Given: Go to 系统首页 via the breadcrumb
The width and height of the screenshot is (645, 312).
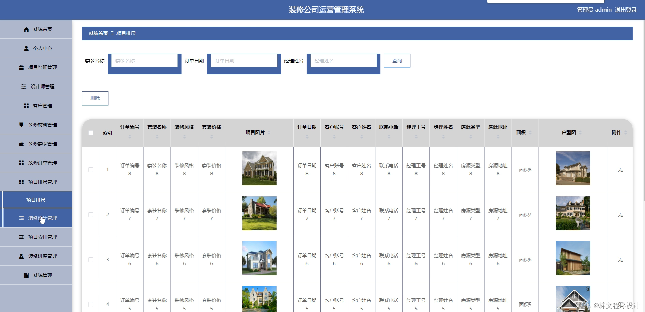Looking at the screenshot, I should (x=97, y=33).
